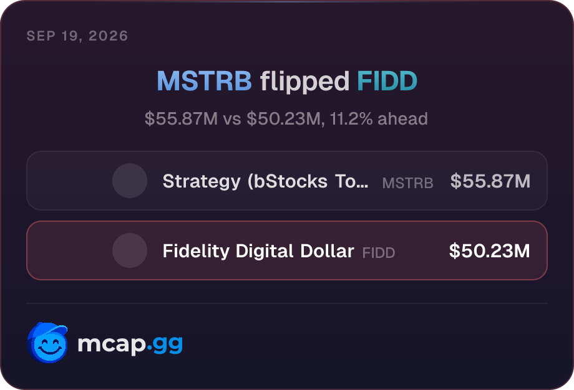Image resolution: width=574 pixels, height=390 pixels.
Task: Click the FIDD ticker label in row
Action: click(x=379, y=252)
